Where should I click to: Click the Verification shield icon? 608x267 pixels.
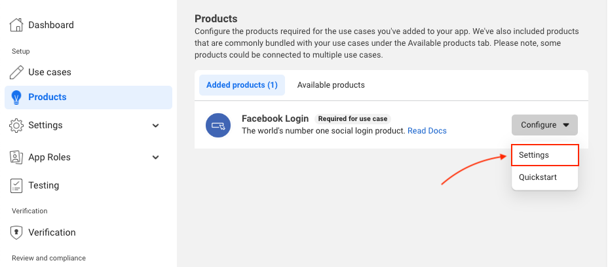(16, 232)
